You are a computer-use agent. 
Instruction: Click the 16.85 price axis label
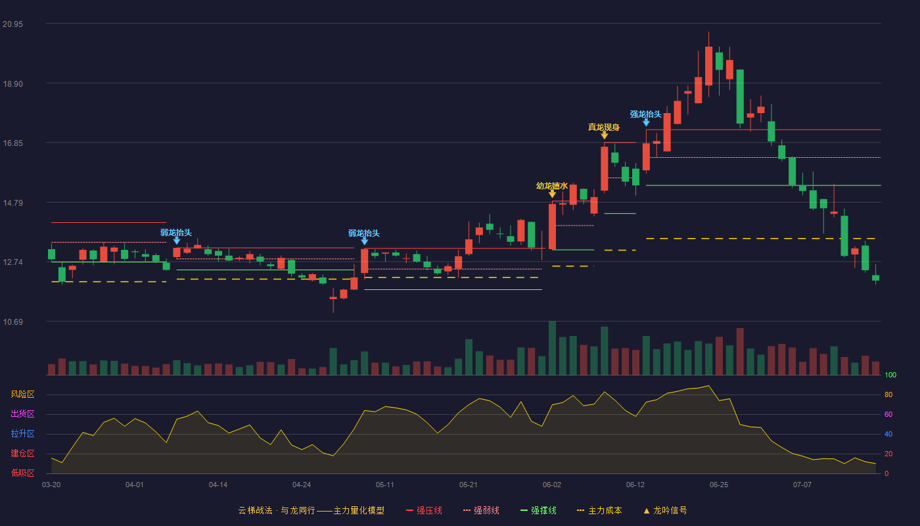pyautogui.click(x=12, y=143)
